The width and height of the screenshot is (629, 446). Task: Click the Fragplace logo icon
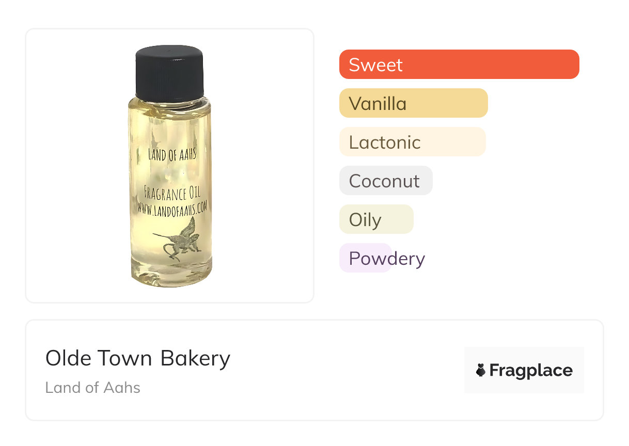tap(481, 370)
